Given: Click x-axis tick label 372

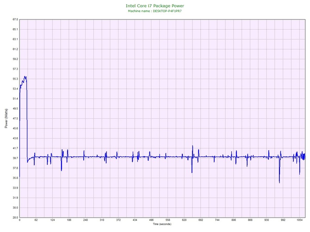Looking at the screenshot, I should (118, 220).
